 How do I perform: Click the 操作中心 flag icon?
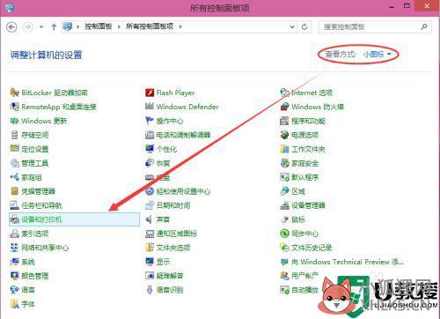(x=150, y=121)
